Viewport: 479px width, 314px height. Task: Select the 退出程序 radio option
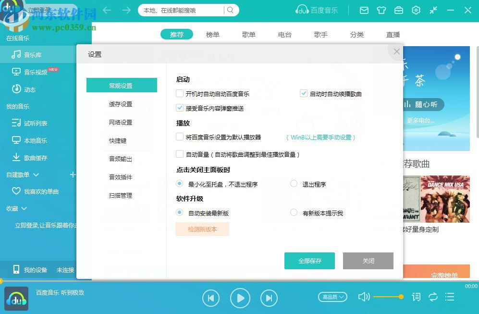coord(293,184)
